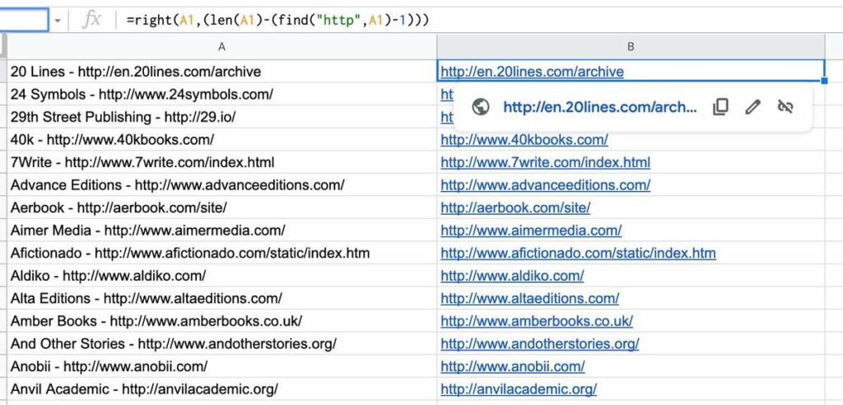Select cell 'Aerbook - http://aerbook.com/site/'
Image resolution: width=843 pixels, height=405 pixels.
pyautogui.click(x=221, y=207)
